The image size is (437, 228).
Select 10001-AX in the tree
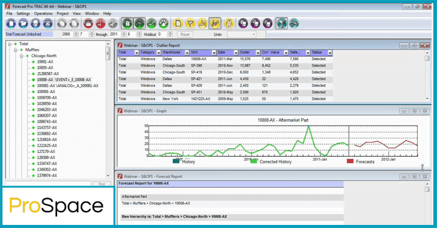click(x=45, y=62)
